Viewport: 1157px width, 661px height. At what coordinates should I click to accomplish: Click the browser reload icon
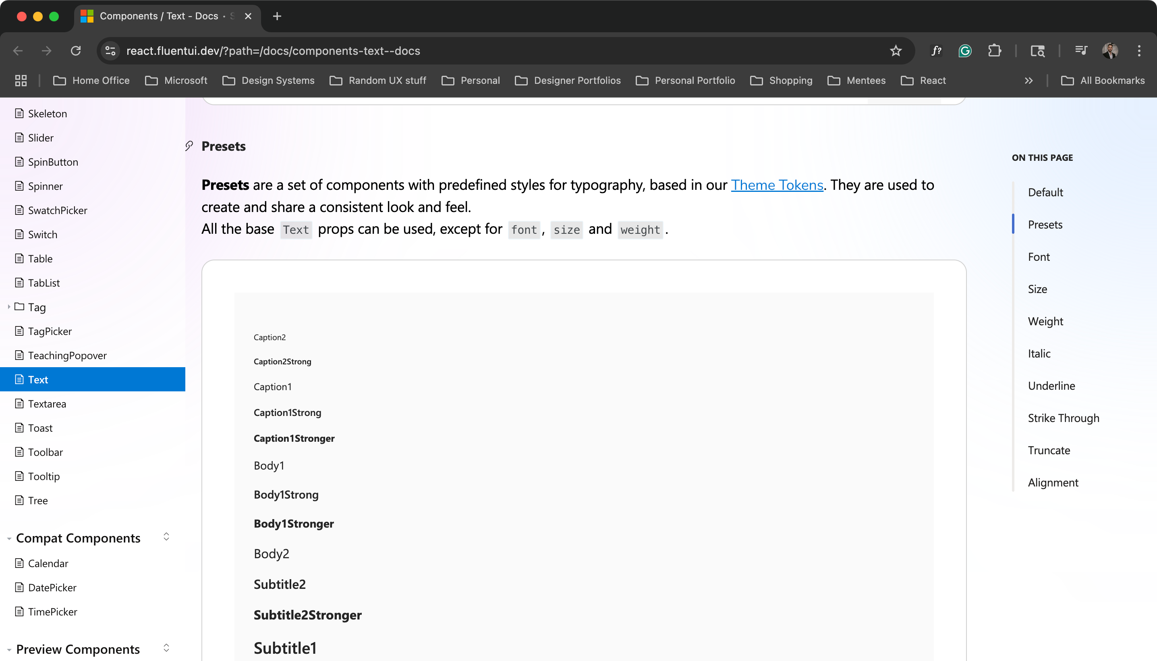(x=76, y=51)
